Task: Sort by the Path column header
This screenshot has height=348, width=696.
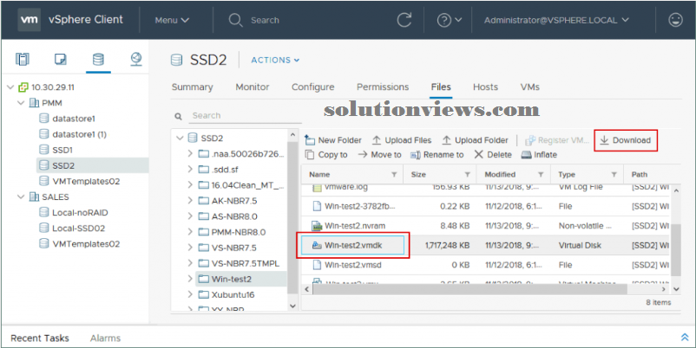Action: 640,175
